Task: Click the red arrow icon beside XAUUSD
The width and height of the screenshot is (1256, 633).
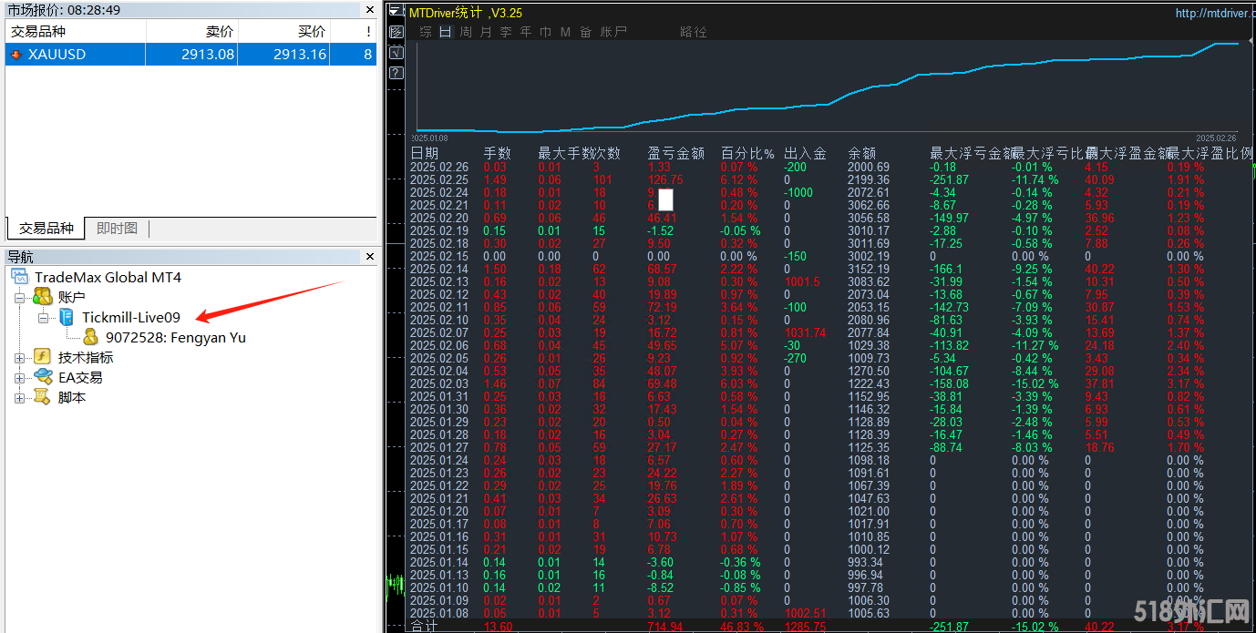Action: [16, 55]
